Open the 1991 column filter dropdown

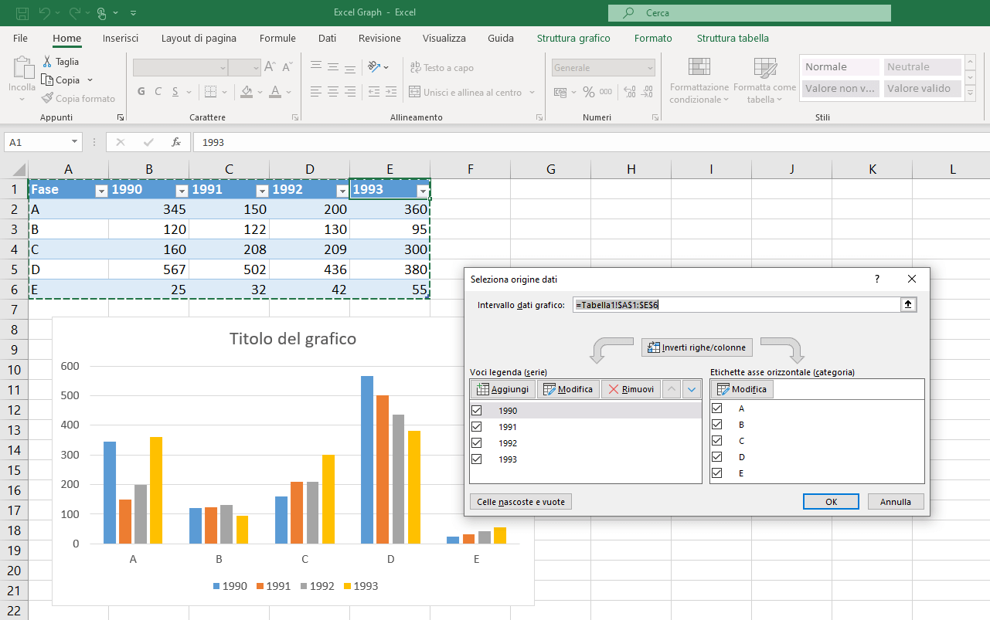click(x=262, y=191)
